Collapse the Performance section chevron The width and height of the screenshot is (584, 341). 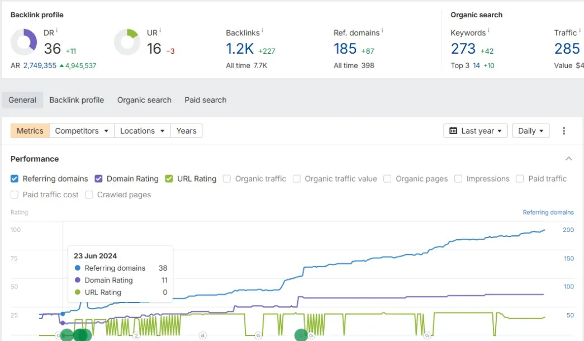click(569, 159)
